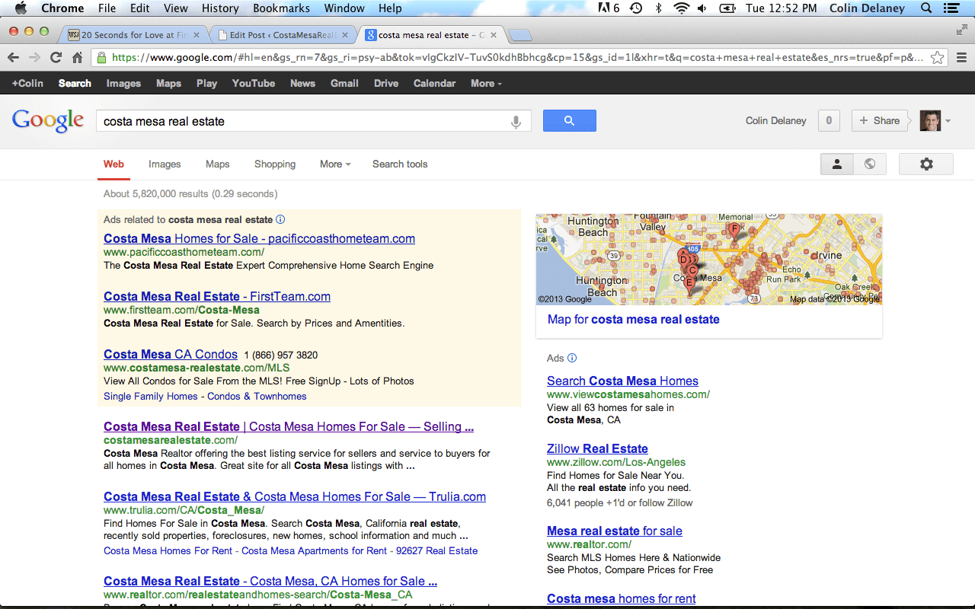Open the Chrome application menu
This screenshot has width=975, height=609.
pyautogui.click(x=62, y=8)
